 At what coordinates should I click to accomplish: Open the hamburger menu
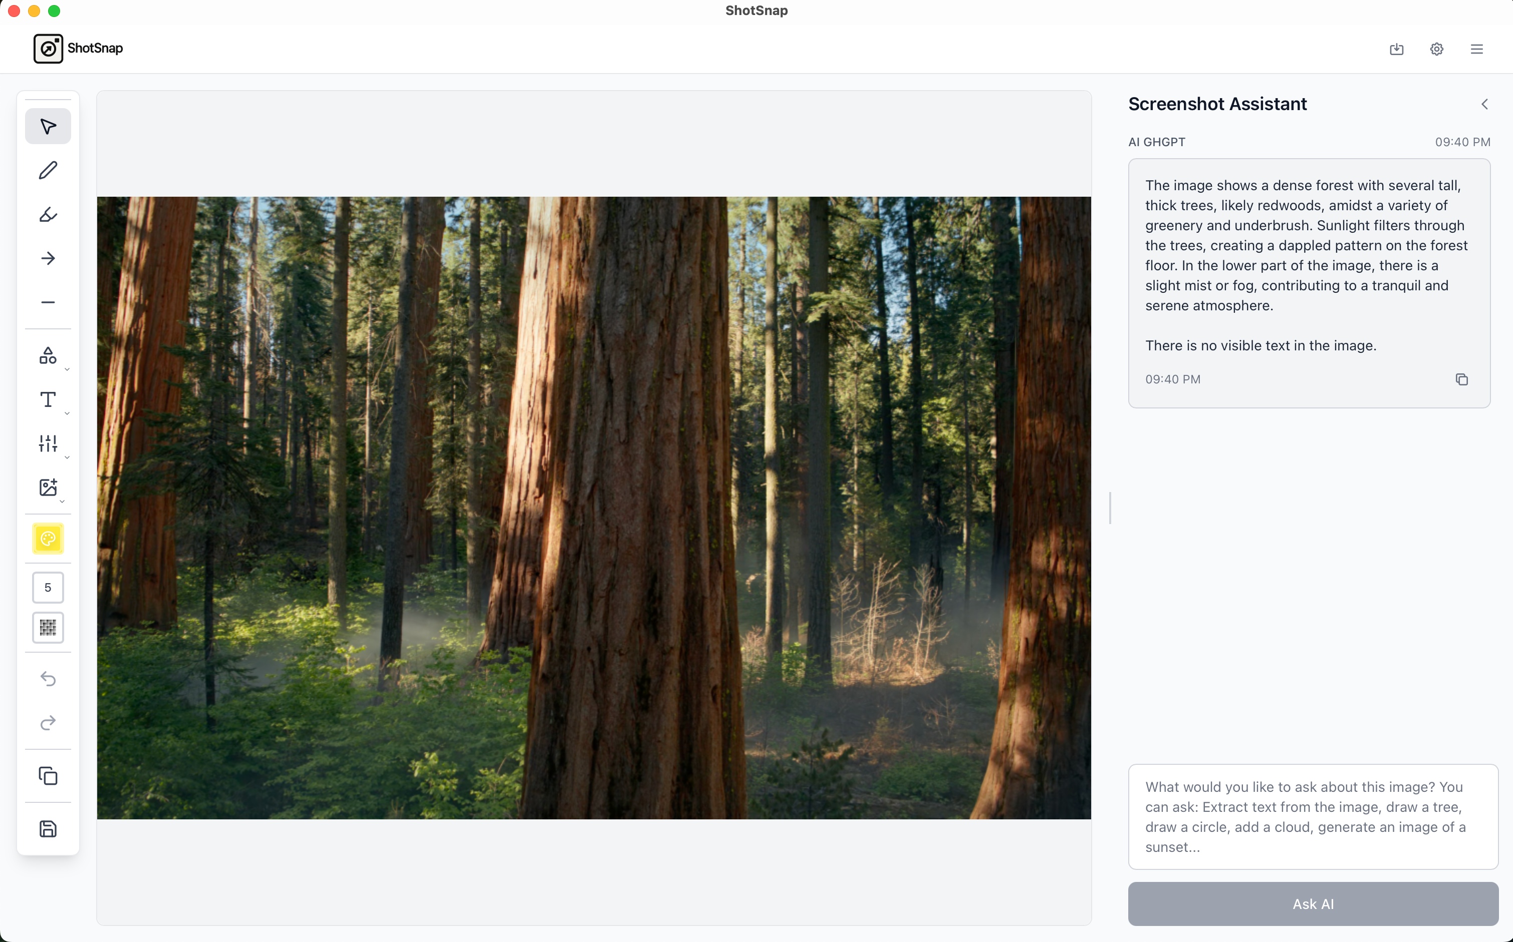pyautogui.click(x=1477, y=49)
